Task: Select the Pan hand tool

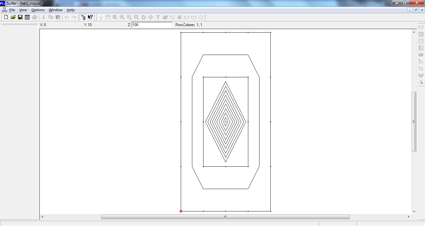Action: coord(108,17)
